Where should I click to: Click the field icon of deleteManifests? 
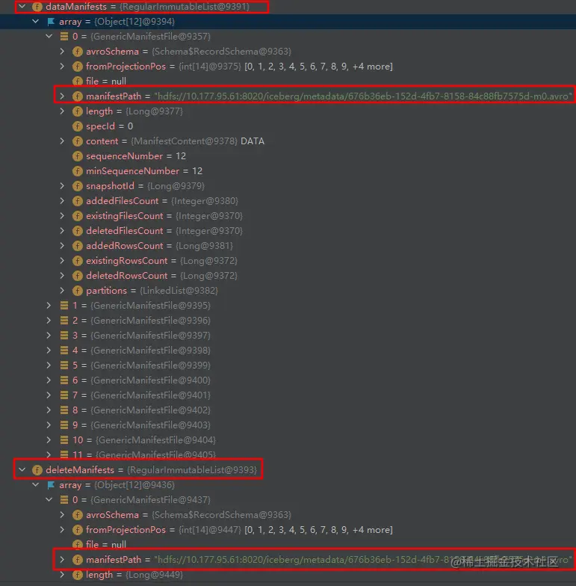(37, 469)
